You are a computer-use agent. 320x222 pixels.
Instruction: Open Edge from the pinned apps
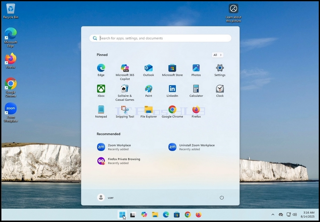[101, 70]
